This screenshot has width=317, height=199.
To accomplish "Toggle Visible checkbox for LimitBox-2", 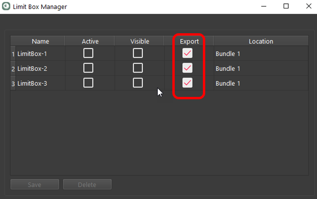I will tap(138, 68).
